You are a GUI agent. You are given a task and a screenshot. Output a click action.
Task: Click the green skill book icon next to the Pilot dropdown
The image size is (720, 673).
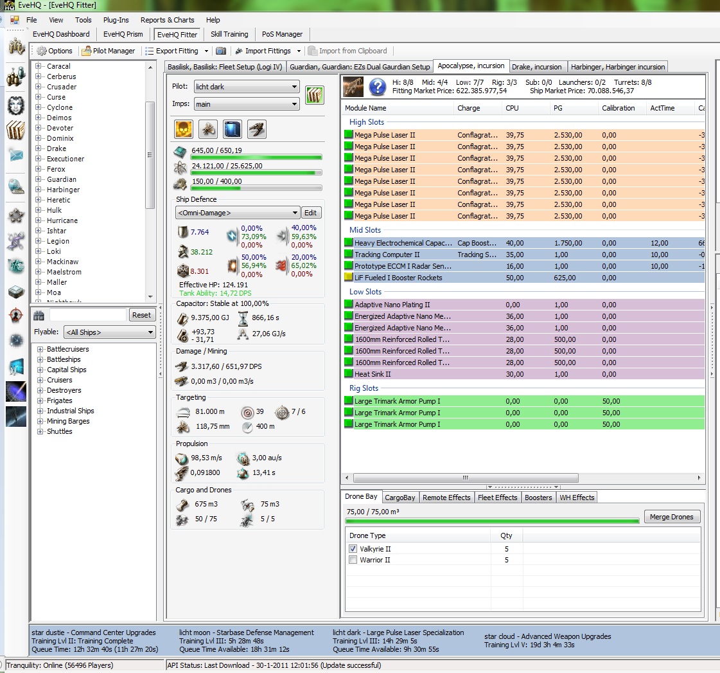point(315,95)
